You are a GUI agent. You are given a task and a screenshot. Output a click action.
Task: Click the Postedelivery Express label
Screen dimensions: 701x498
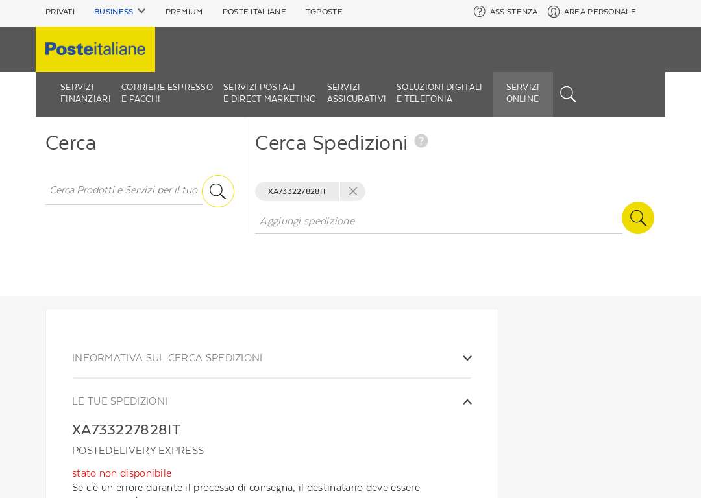click(x=138, y=450)
